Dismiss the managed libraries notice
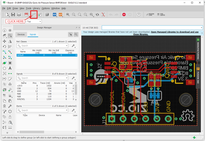Screen dimensions: 205x141 (x=202, y=33)
